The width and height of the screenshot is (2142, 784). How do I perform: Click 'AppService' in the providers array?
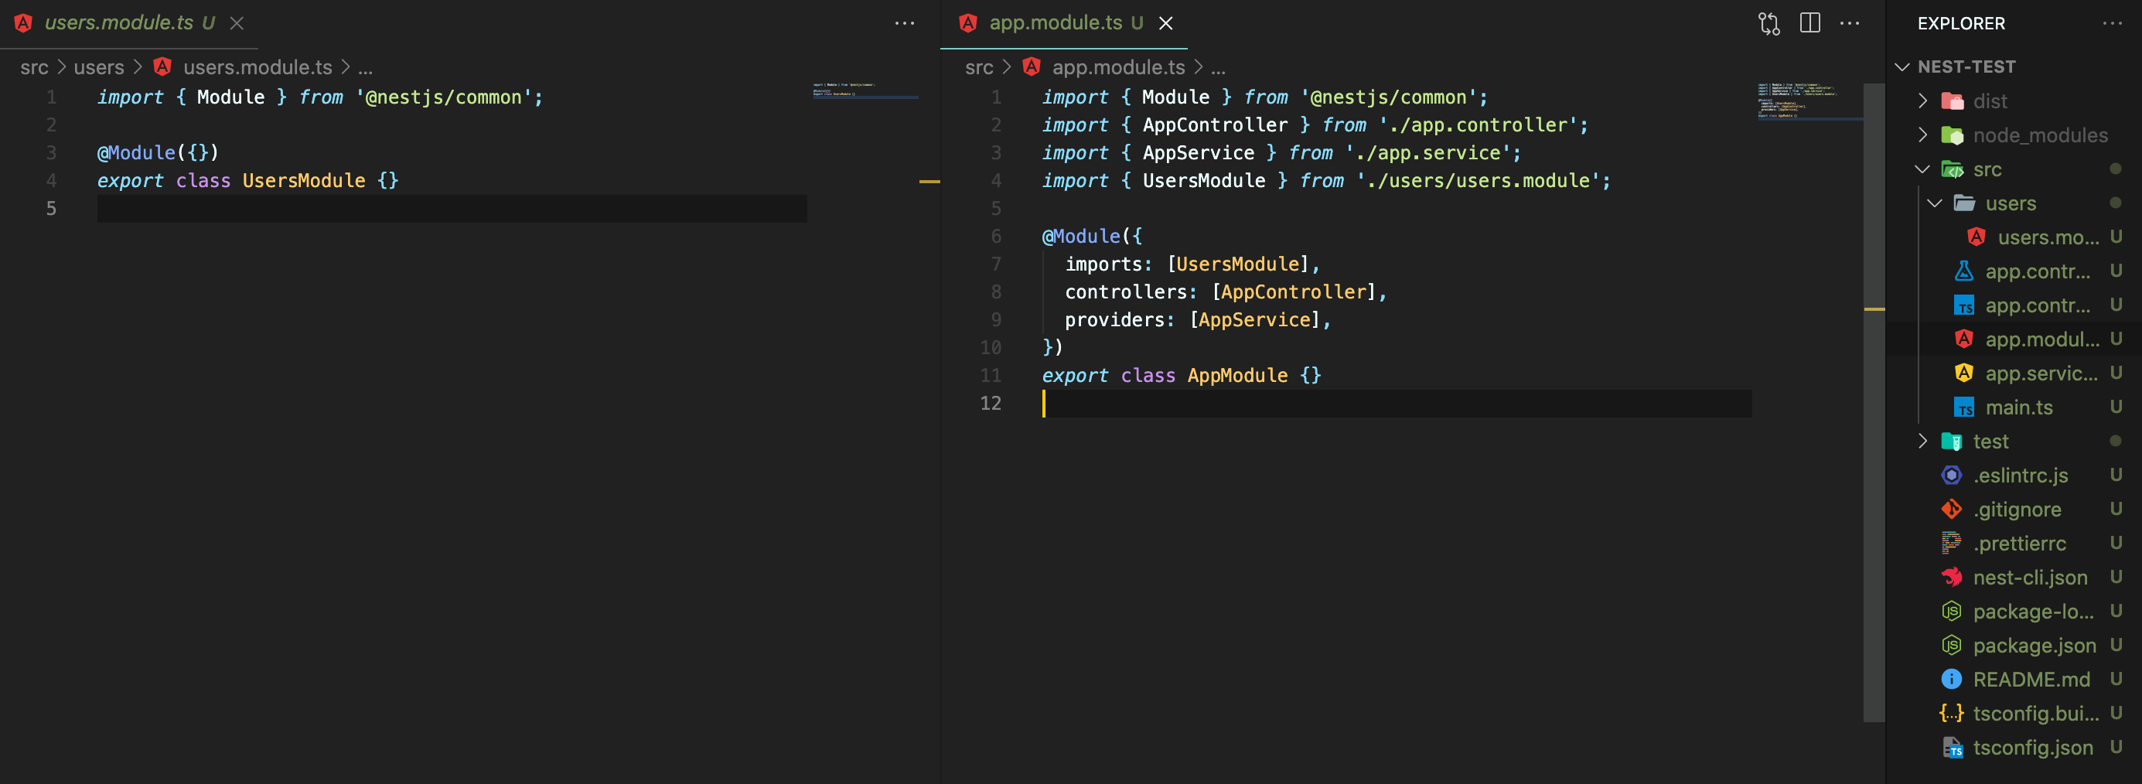coord(1254,320)
